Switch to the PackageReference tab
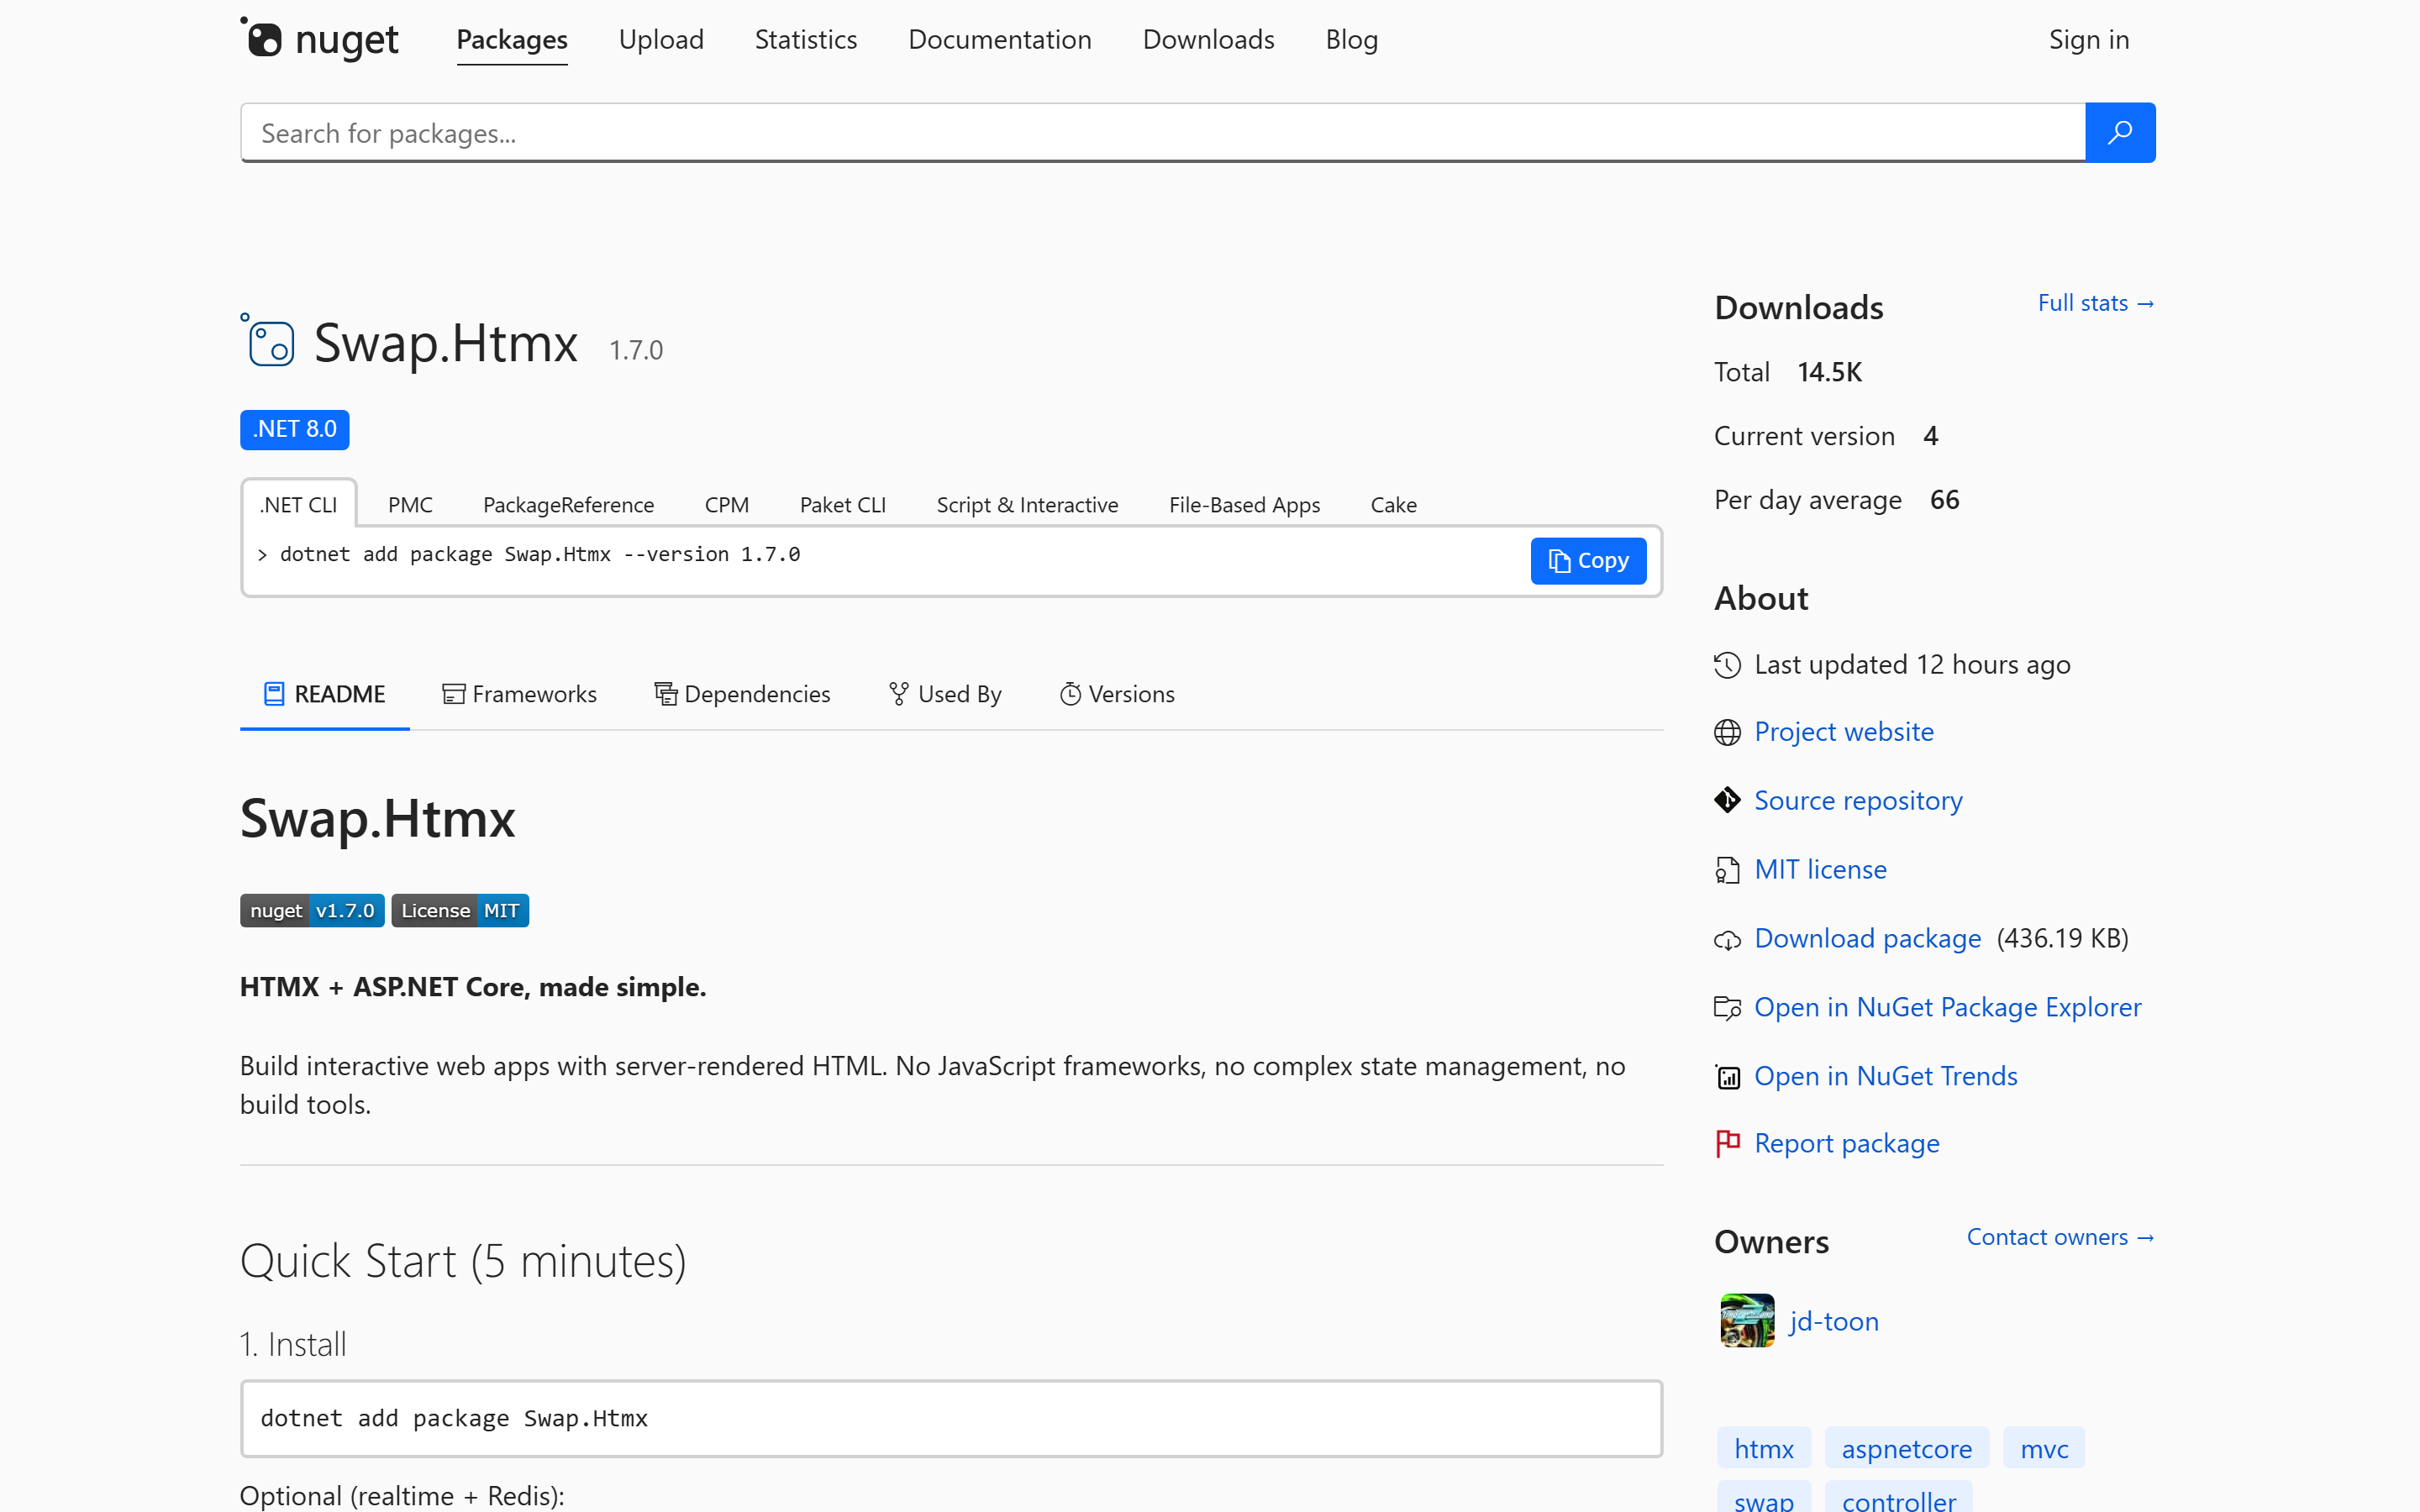 pyautogui.click(x=568, y=504)
